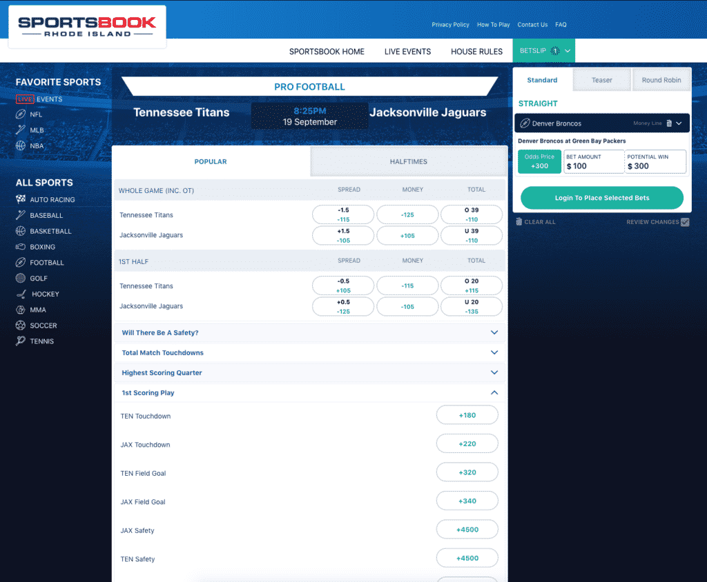Pick TEN Touchdown at +180

467,415
